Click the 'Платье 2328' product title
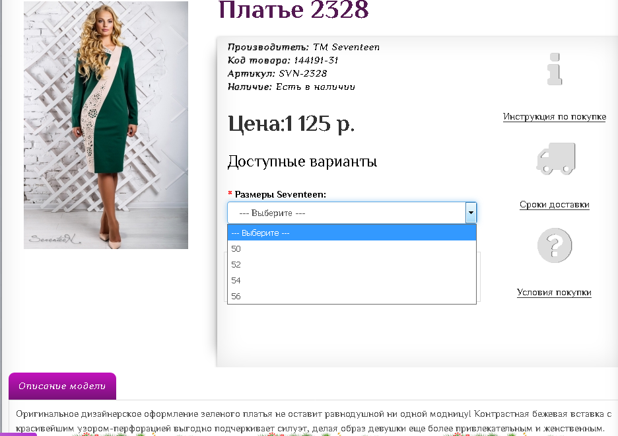Screen dimensions: 618x436 293,11
